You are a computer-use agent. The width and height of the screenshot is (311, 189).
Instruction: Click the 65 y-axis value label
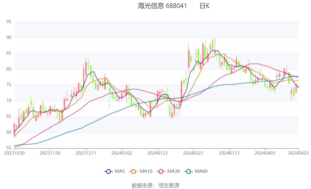[9, 116]
